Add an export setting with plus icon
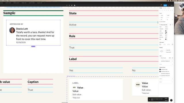Image resolution: width=184 pixels, height=103 pixels. click(x=172, y=82)
